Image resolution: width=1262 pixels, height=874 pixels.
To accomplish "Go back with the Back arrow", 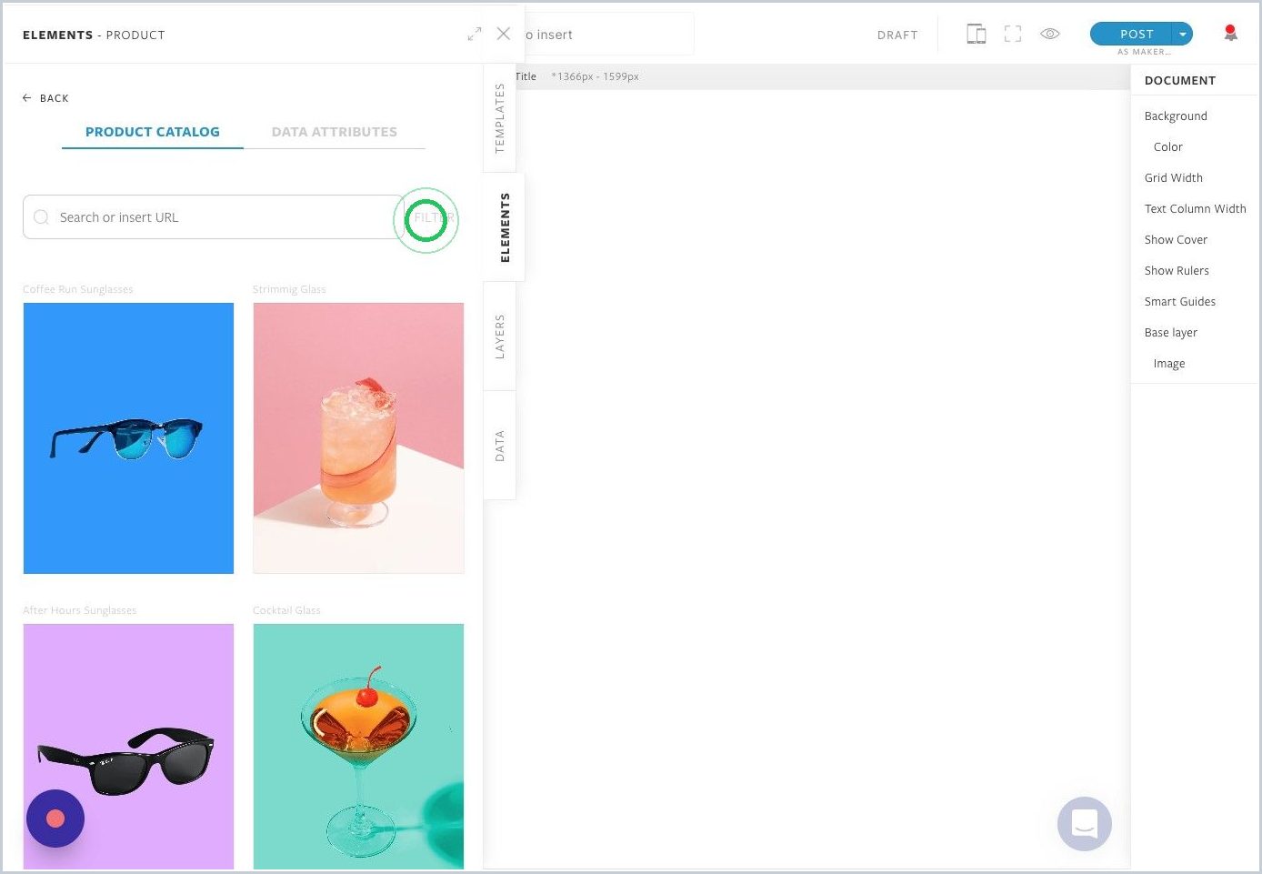I will 45,98.
